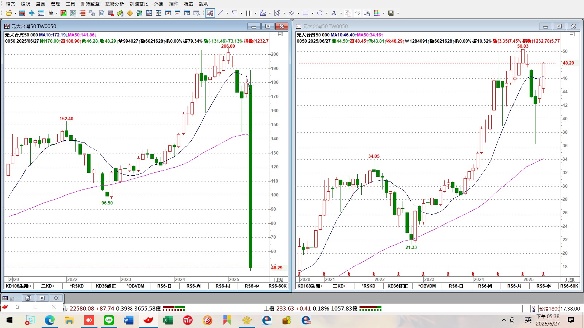Click the eraser tool icon
This screenshot has width=584, height=328.
(357, 13)
